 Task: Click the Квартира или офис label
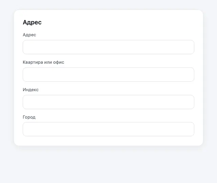(x=43, y=62)
